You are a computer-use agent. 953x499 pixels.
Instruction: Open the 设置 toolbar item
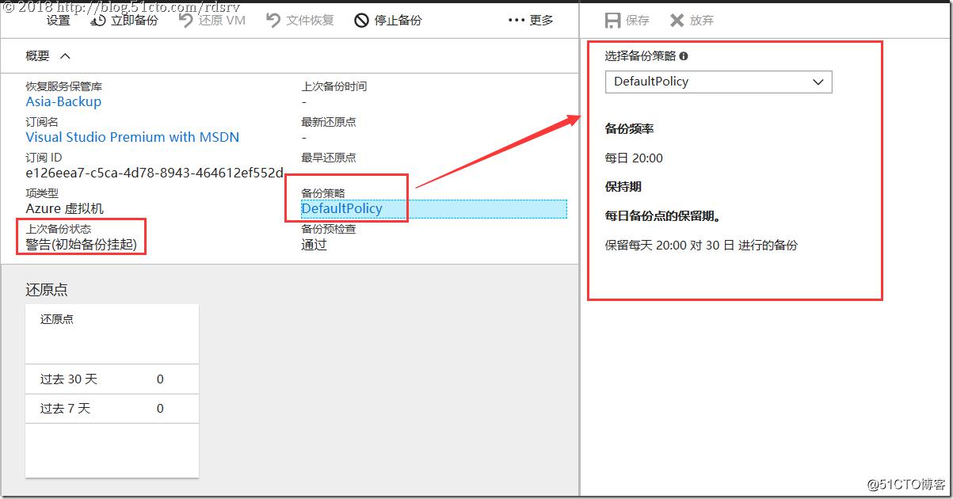pyautogui.click(x=58, y=21)
